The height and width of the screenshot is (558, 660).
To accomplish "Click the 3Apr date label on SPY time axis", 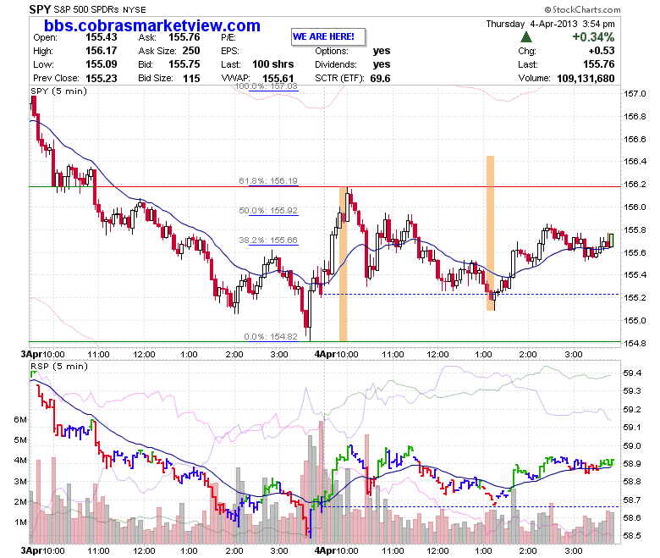I will coord(31,354).
